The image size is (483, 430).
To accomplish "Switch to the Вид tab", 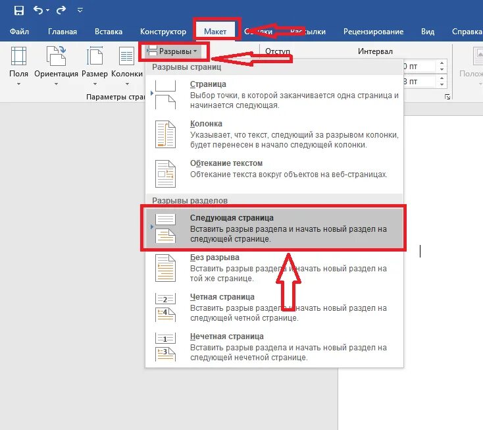I will coord(428,32).
